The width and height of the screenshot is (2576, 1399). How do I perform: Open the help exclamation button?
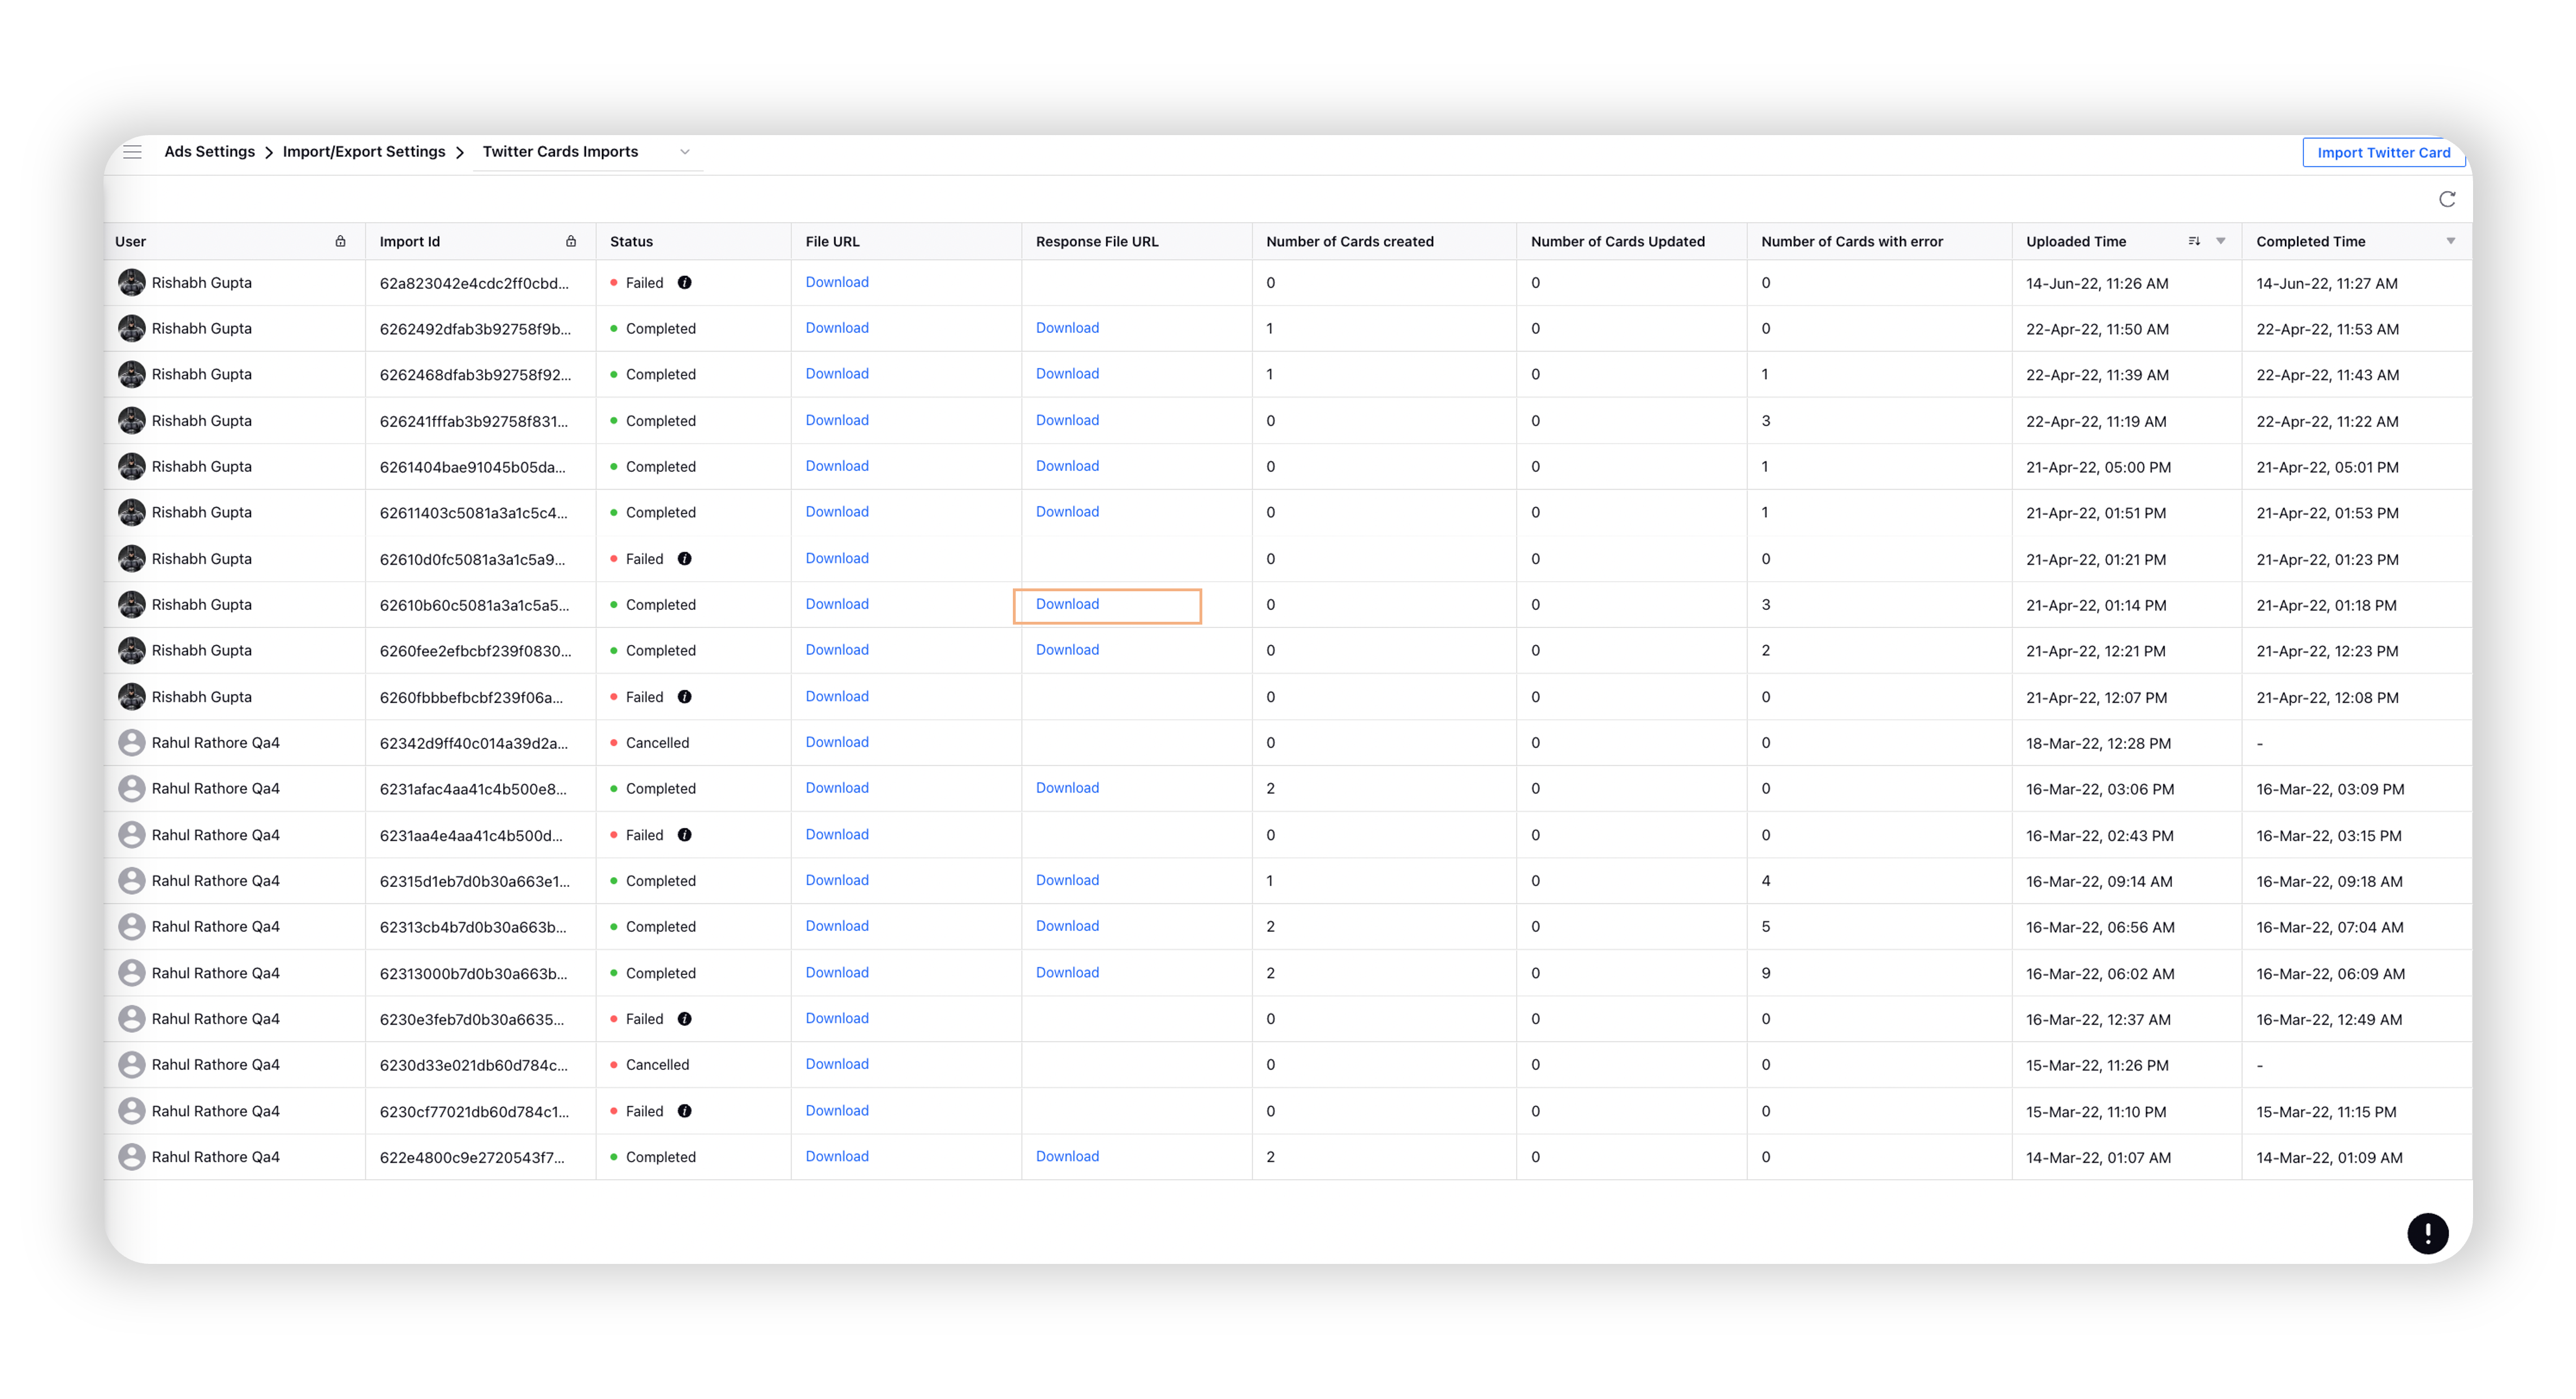pyautogui.click(x=2427, y=1233)
